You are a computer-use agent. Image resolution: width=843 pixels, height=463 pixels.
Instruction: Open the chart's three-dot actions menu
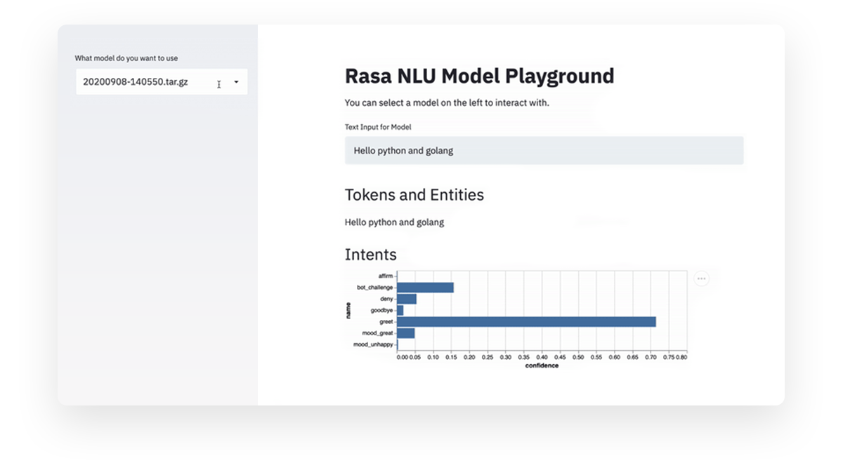point(701,279)
